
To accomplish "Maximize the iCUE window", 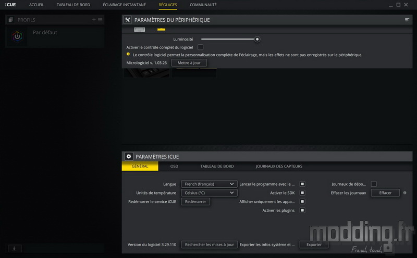I will pyautogui.click(x=398, y=5).
